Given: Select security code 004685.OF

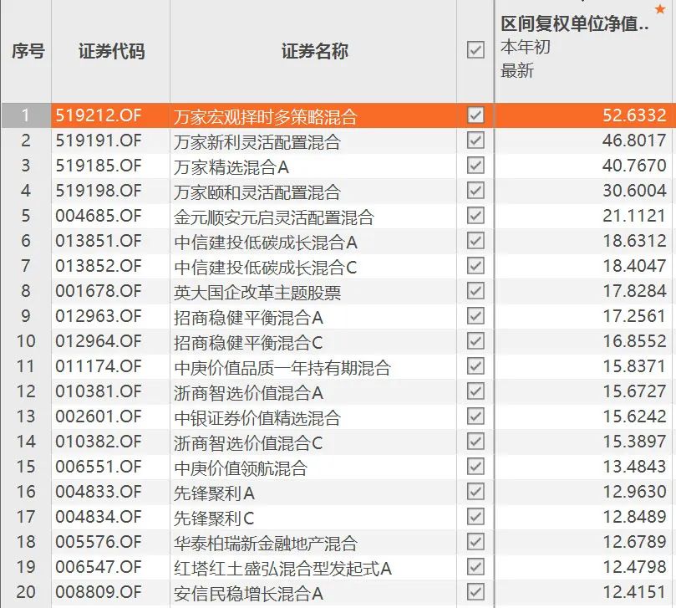Looking at the screenshot, I should click(99, 215).
